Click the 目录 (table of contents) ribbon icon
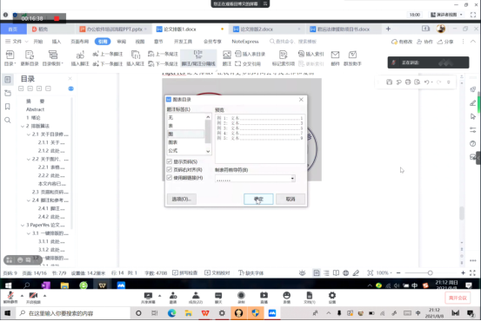 [x=10, y=55]
